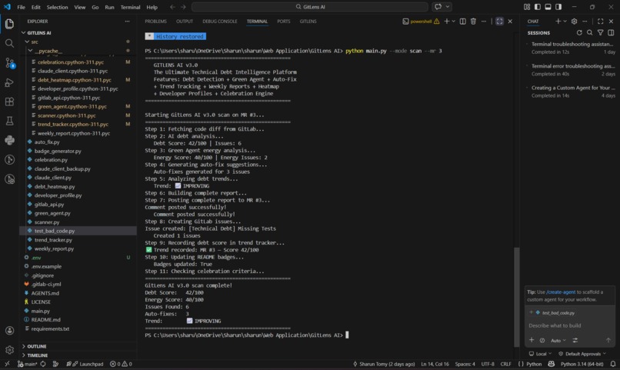This screenshot has height=370, width=620.
Task: Switch to the PROBLEMS tab
Action: coord(155,22)
